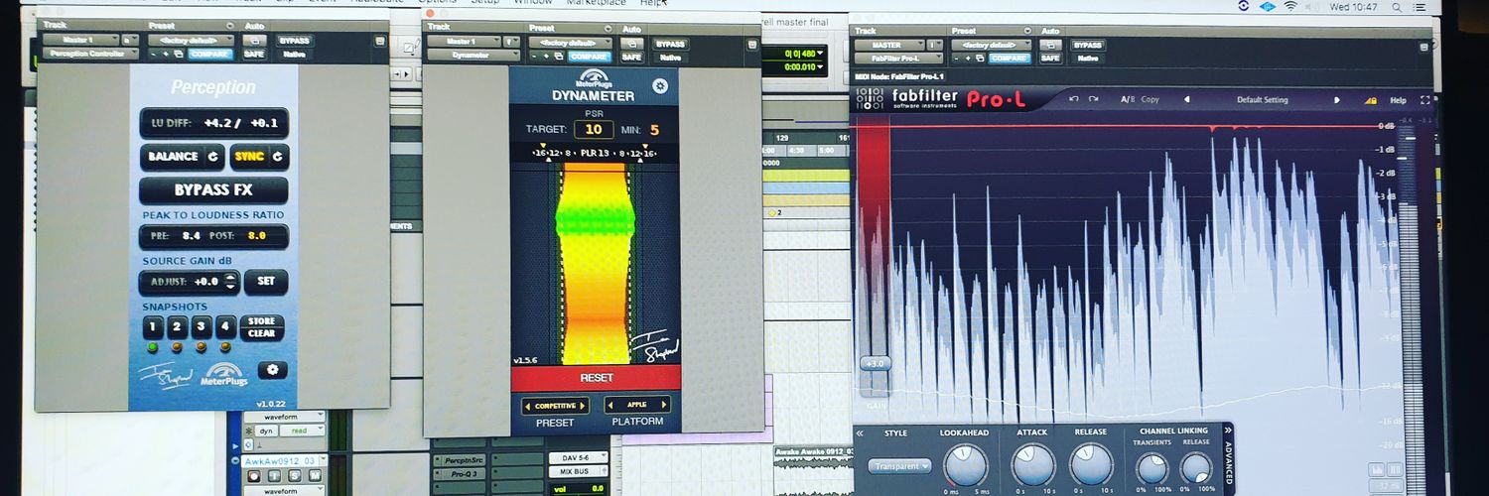This screenshot has height=496, width=1489.
Task: Open Dynameter plugin selector dropdown
Action: (x=473, y=57)
